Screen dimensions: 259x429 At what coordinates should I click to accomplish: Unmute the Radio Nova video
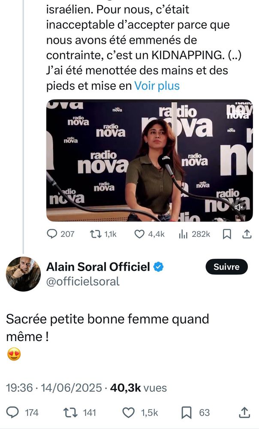tap(238, 207)
